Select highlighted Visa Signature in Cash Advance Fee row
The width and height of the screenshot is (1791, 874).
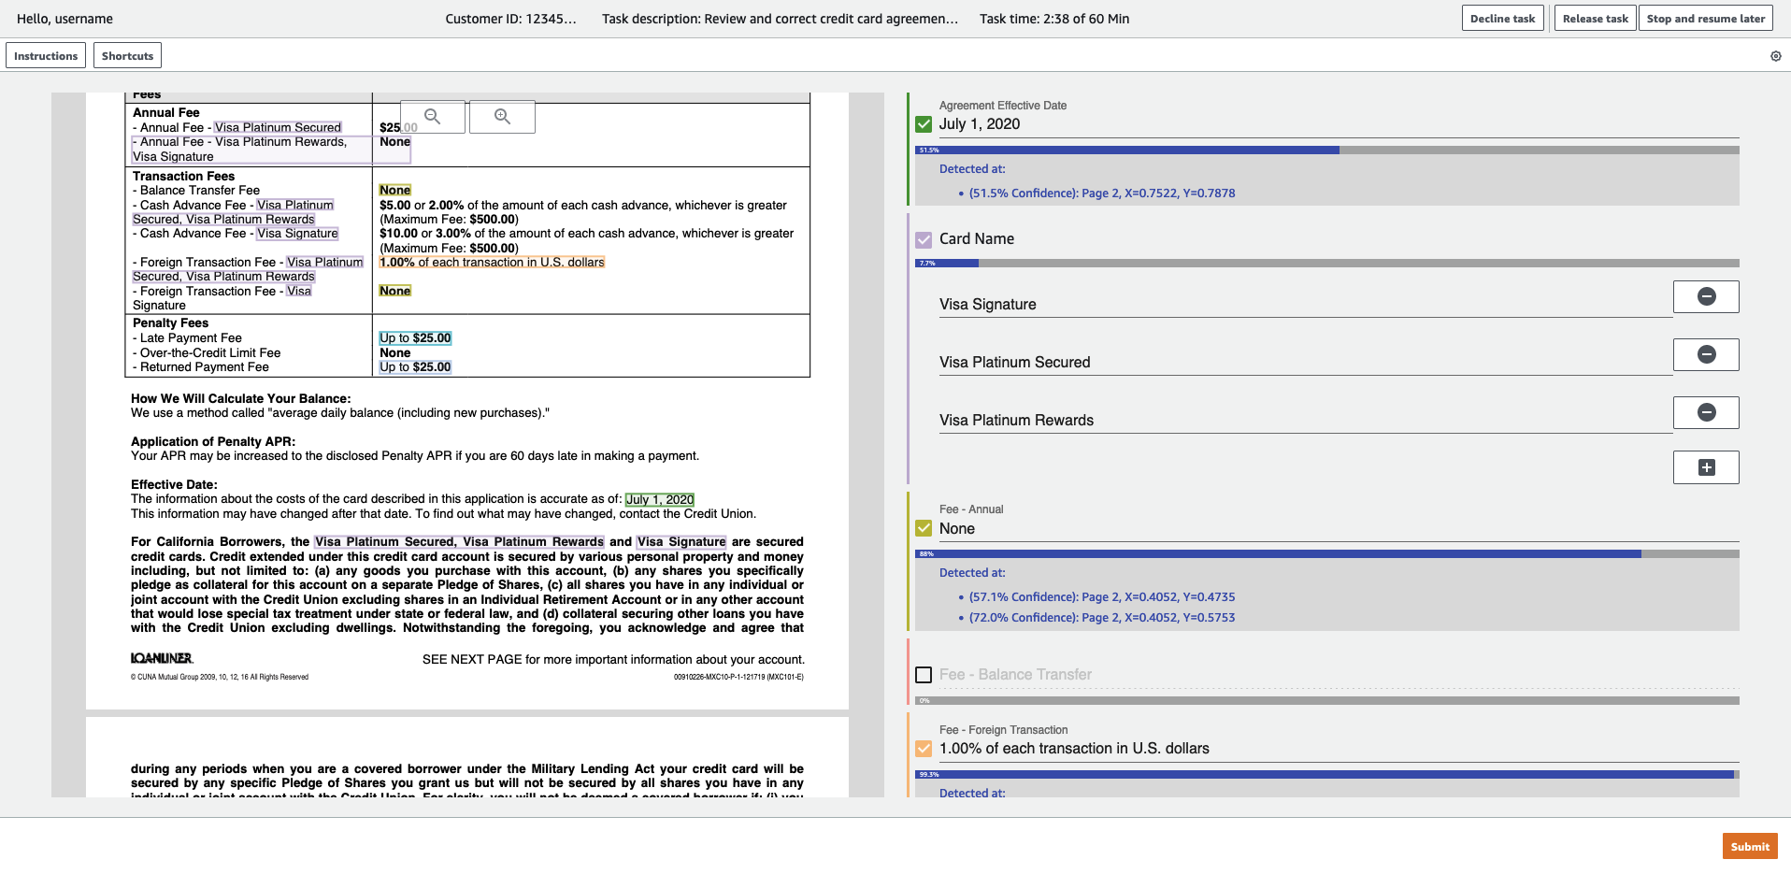[297, 234]
